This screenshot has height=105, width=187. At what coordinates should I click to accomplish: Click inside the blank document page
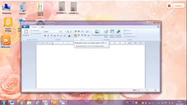coord(91,67)
